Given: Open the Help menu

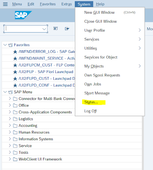Looking at the screenshot, I should click(100, 4).
